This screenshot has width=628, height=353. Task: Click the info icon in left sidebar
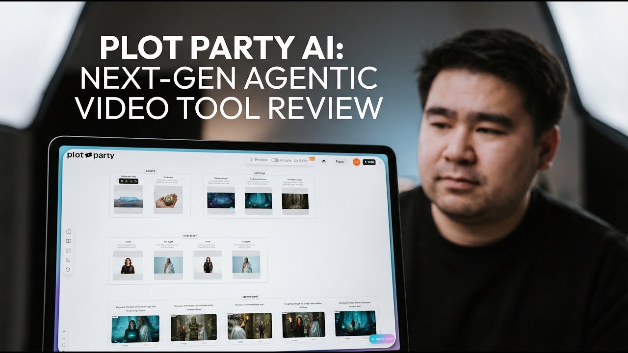click(68, 232)
